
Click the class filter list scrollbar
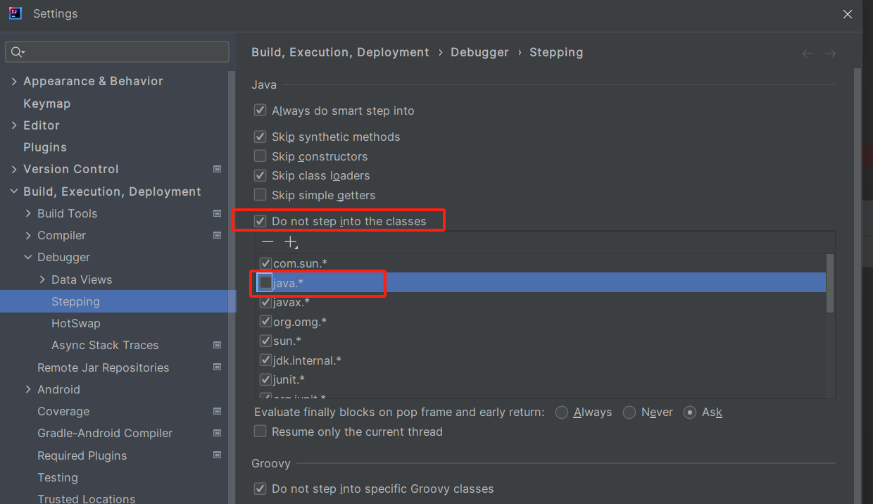[830, 283]
